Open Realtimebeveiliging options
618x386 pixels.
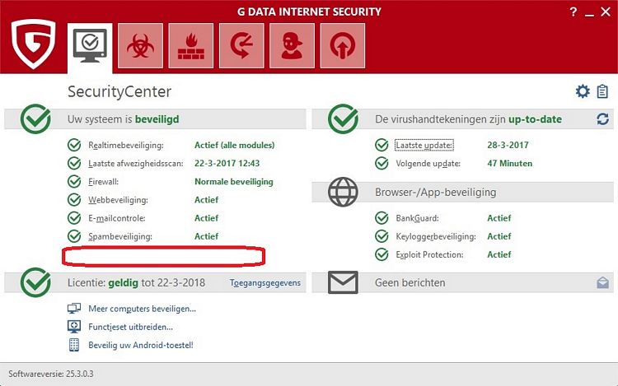122,146
